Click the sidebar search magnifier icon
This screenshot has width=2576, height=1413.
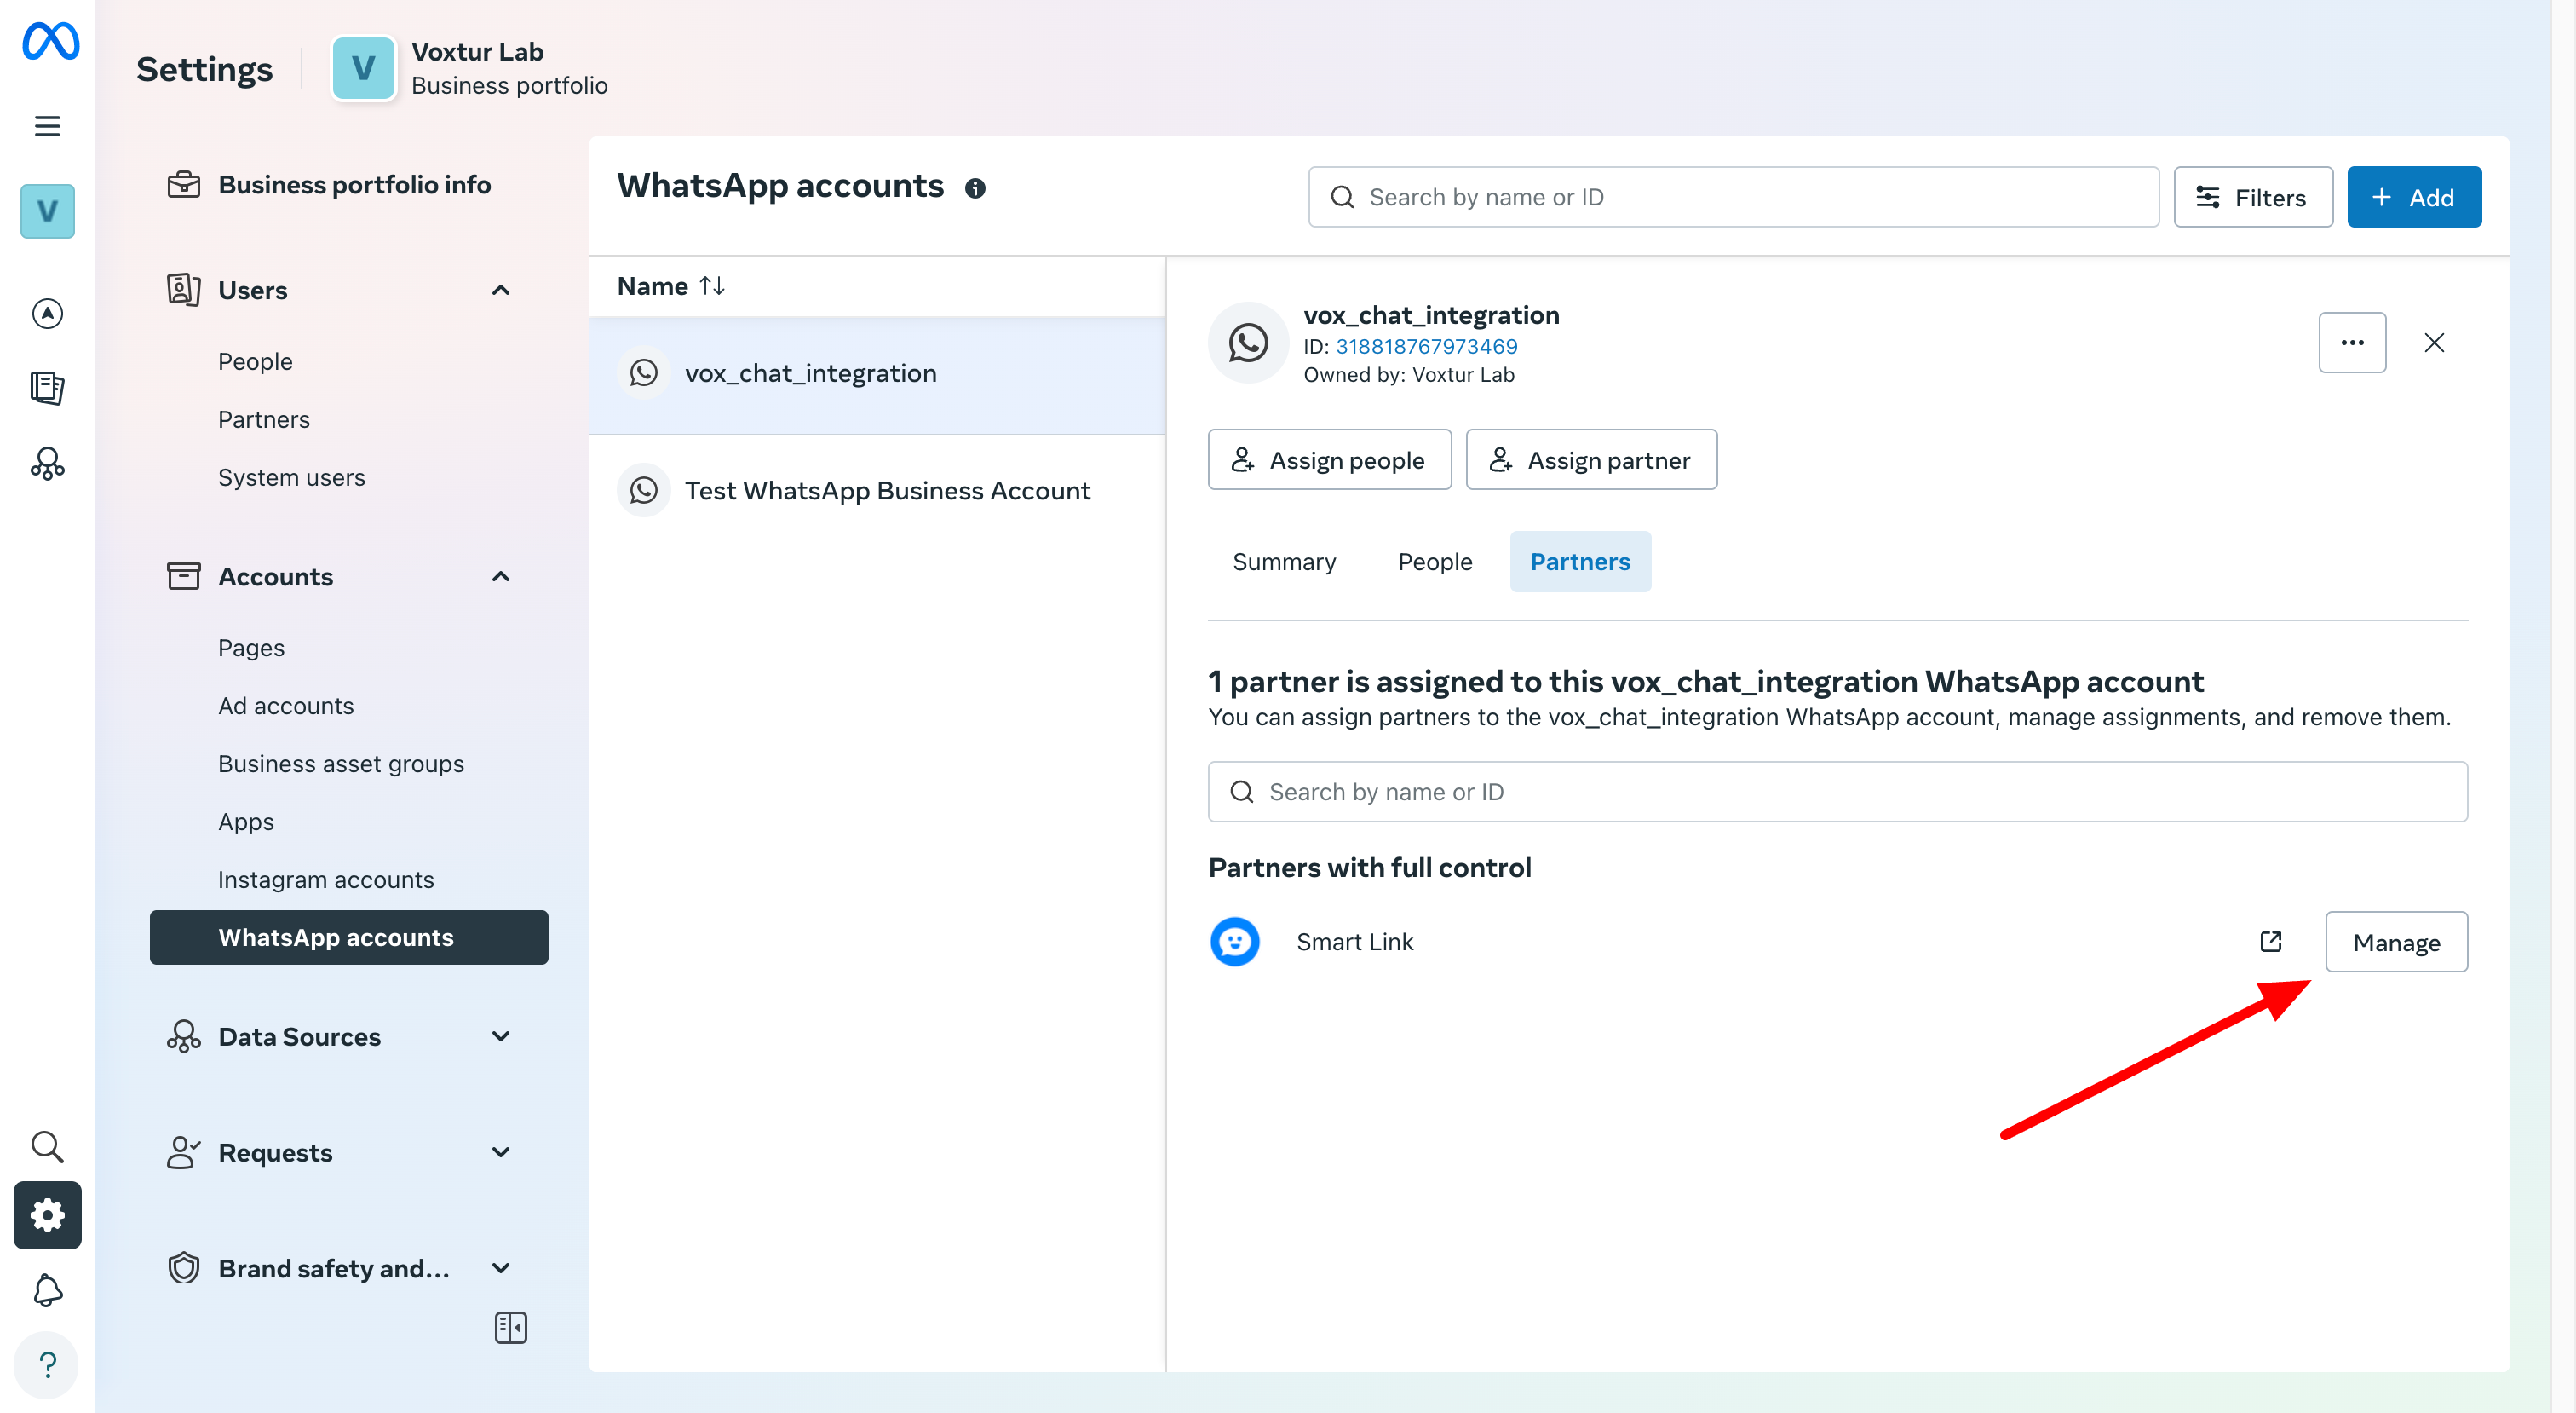coord(47,1145)
